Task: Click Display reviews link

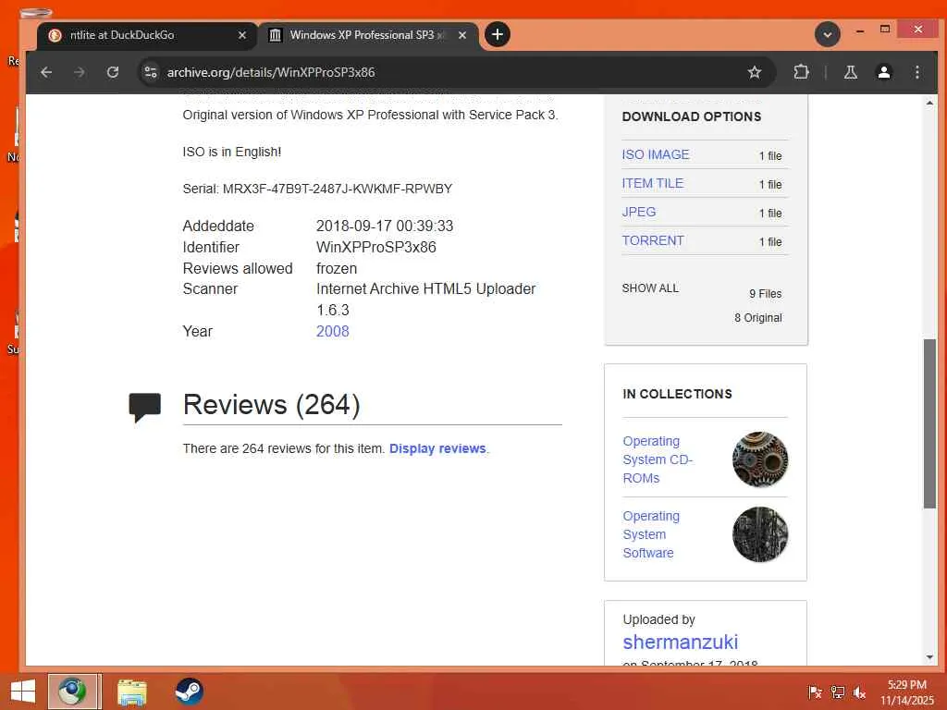Action: coord(437,448)
